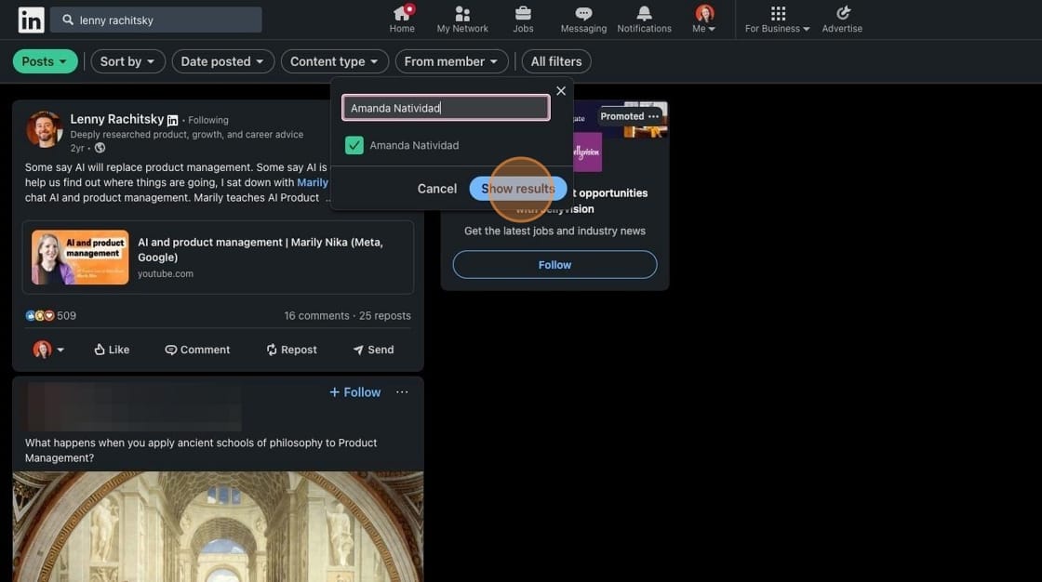Click the Show results button
Screen dimensions: 1042x582
[x=518, y=186]
